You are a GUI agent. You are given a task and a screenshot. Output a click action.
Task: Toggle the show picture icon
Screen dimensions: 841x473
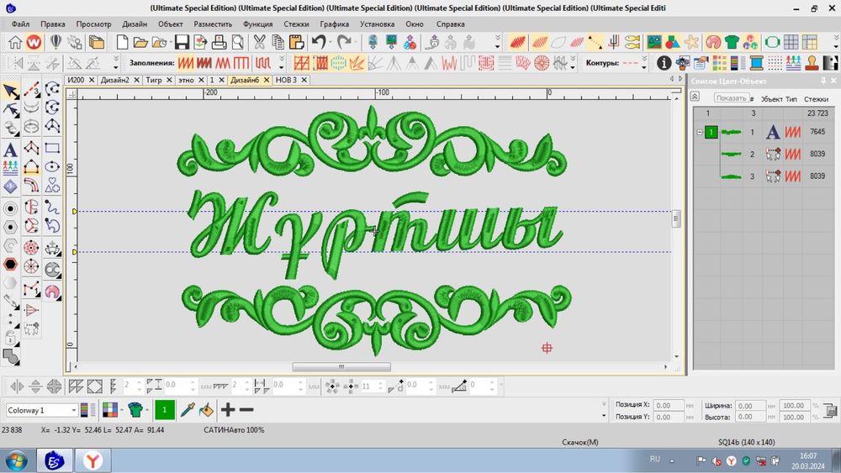(x=653, y=42)
